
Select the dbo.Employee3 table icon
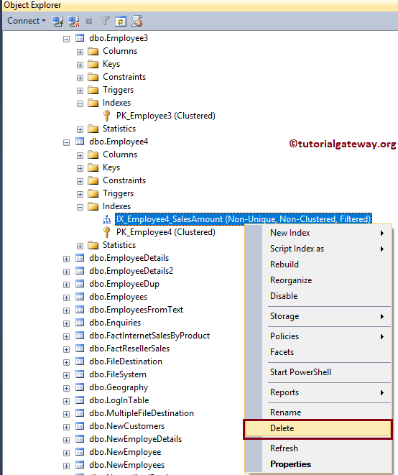tap(80, 38)
